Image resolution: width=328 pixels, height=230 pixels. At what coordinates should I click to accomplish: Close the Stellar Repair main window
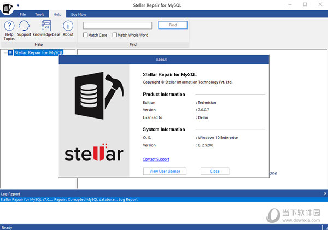tap(320, 4)
